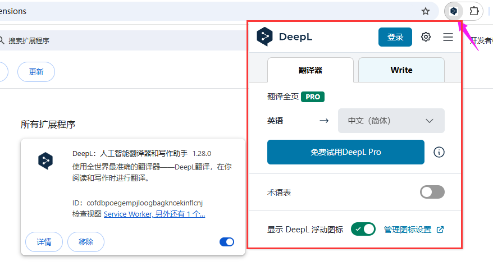Screen dimensions: 493x275
Task: Click the DeepL extension icon in browser toolbar
Action: pyautogui.click(x=453, y=11)
